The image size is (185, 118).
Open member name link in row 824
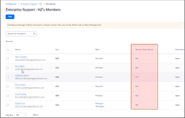pos(20,103)
